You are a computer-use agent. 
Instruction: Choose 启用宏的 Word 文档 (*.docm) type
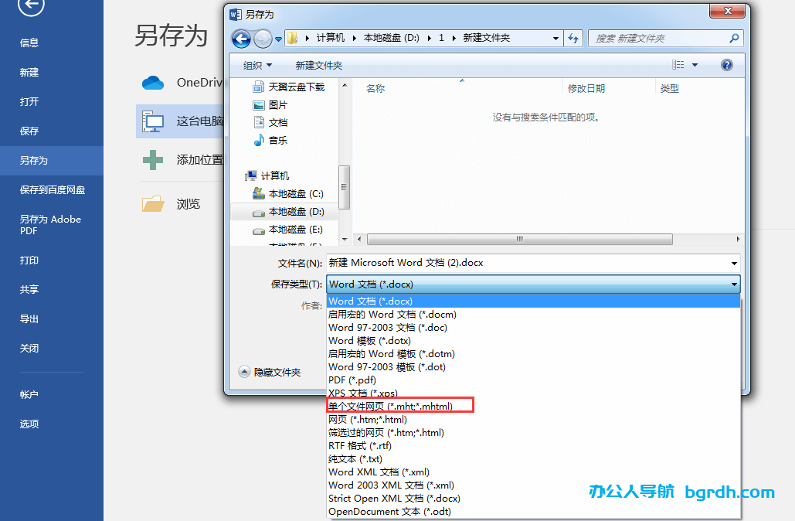click(392, 315)
